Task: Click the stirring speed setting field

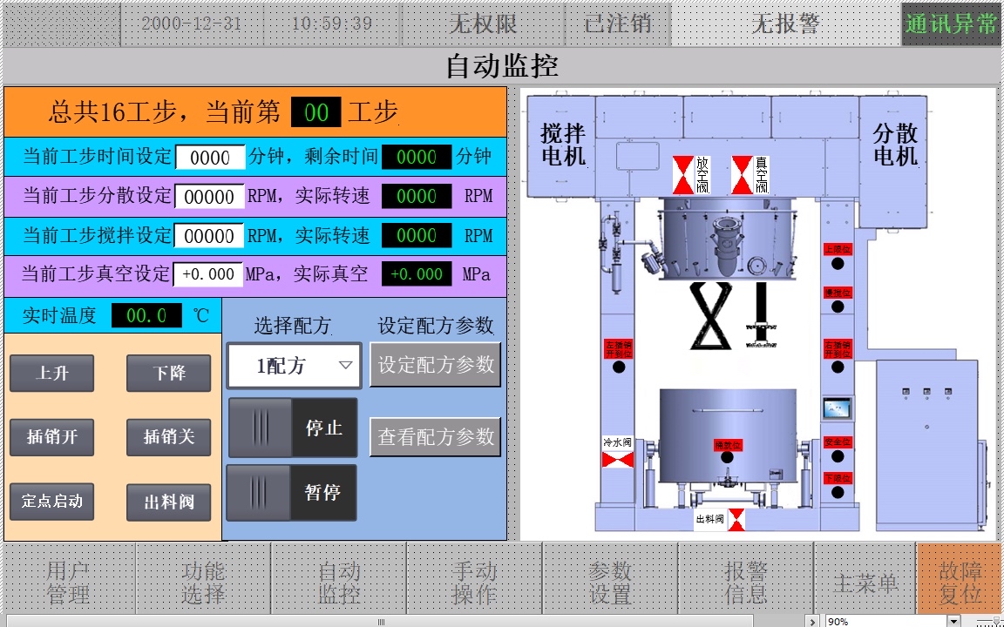Action: pyautogui.click(x=209, y=235)
